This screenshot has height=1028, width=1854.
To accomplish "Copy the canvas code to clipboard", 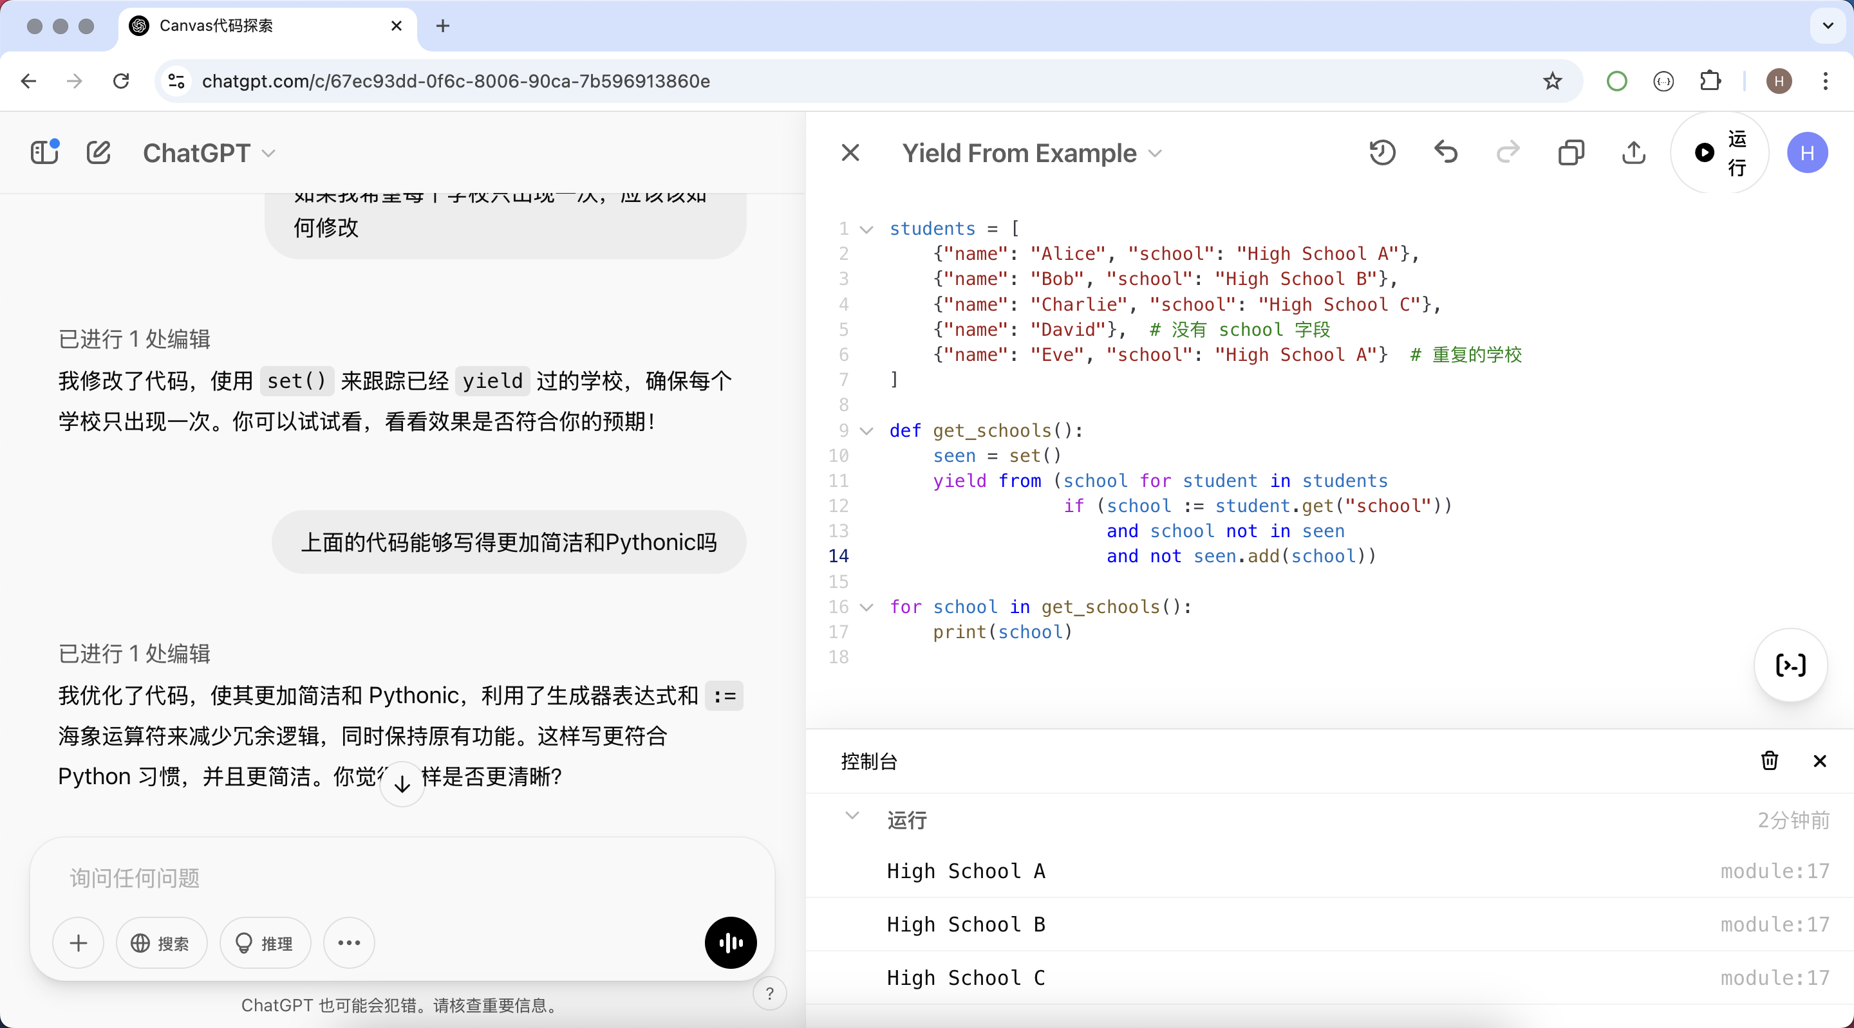I will point(1571,152).
